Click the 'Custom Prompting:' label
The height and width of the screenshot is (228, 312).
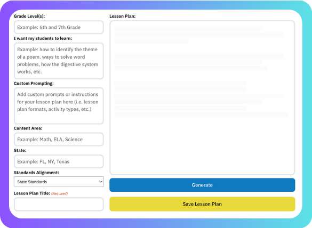34,84
